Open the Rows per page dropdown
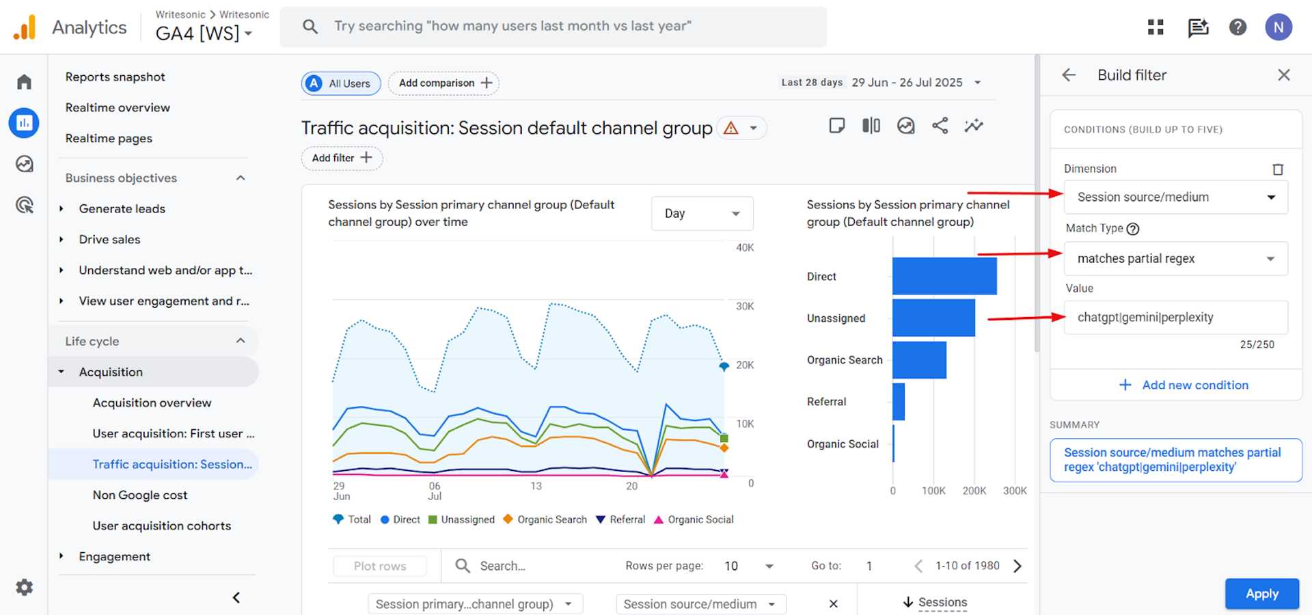This screenshot has width=1312, height=615. click(x=749, y=566)
